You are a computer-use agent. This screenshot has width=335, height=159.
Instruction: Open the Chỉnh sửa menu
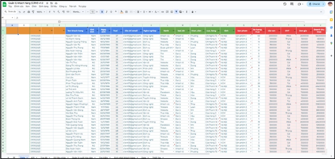pos(18,7)
